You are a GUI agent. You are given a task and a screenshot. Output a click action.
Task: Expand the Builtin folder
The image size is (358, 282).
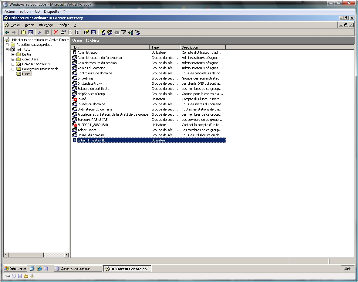tap(13, 54)
